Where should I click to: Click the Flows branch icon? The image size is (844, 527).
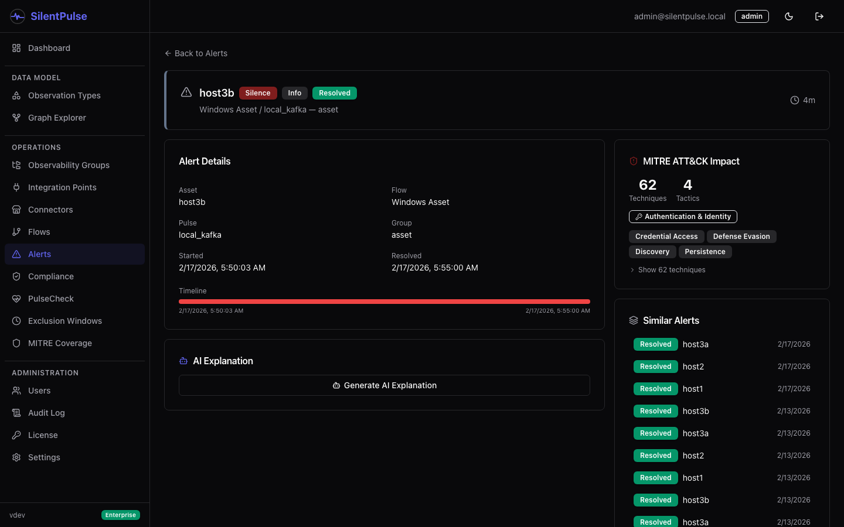pos(16,232)
